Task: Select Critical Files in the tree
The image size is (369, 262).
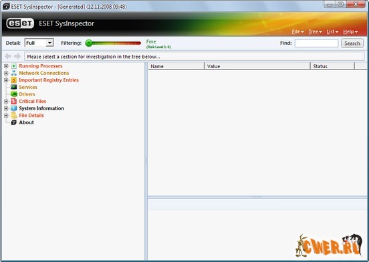Action: click(x=33, y=102)
